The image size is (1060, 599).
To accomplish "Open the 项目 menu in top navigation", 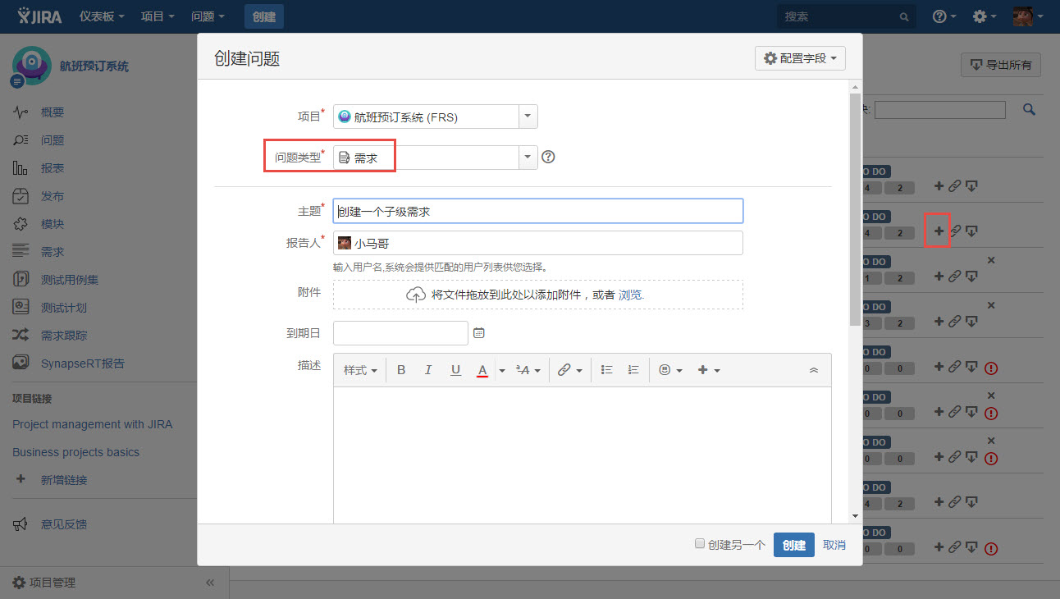I will pos(158,16).
